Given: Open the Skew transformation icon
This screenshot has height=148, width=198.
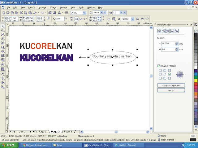Looking at the screenshot, I should coord(177,31).
